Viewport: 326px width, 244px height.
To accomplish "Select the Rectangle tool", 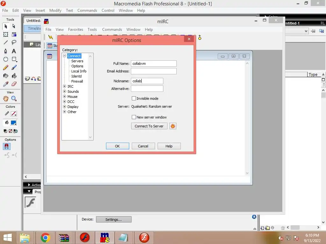I will 14,59.
